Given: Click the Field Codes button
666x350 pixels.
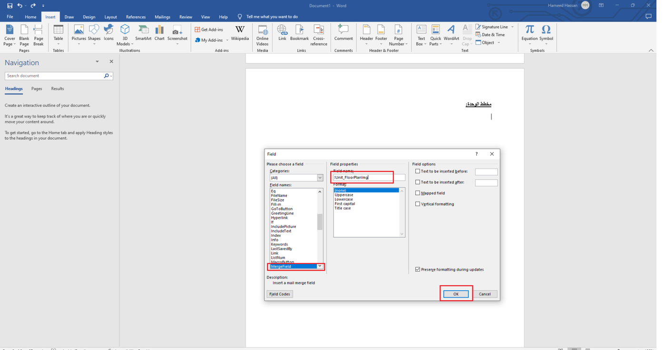Looking at the screenshot, I should tap(280, 294).
